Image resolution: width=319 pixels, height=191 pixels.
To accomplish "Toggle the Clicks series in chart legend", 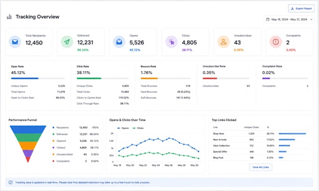I will tap(138, 128).
